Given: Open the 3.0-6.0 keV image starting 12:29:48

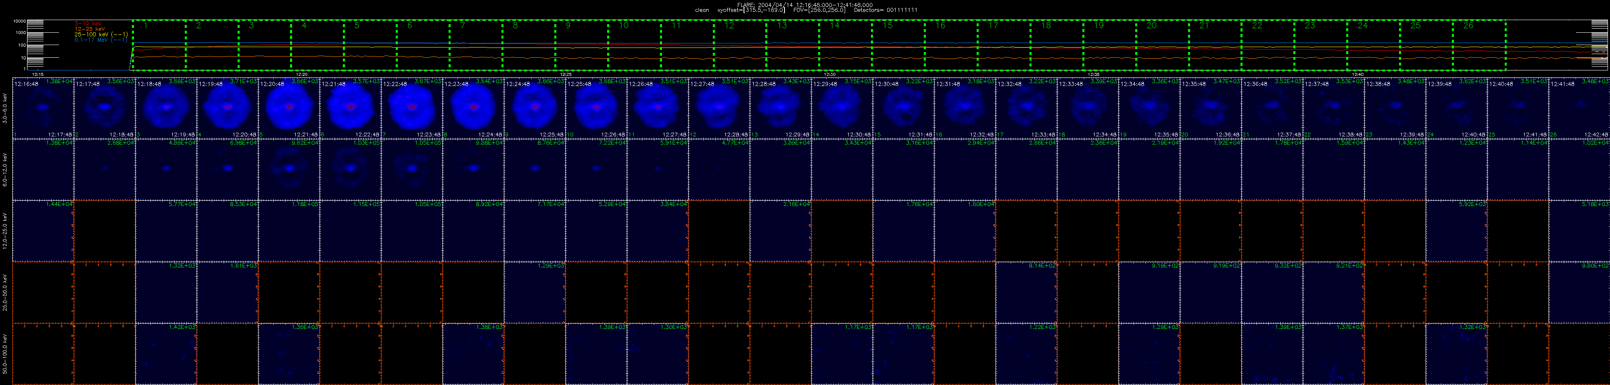Looking at the screenshot, I should [x=842, y=108].
